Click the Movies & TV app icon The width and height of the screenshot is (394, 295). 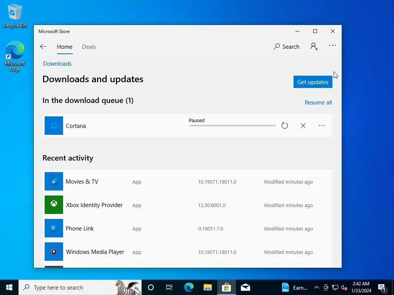point(54,181)
